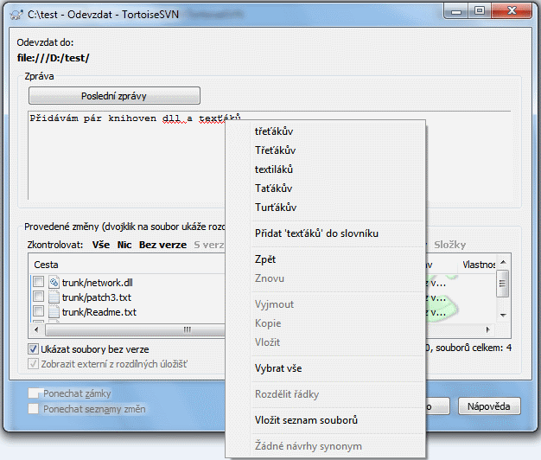Click the TortoiseSVN title bar icon
Screen dimensions: 541x460
point(16,15)
